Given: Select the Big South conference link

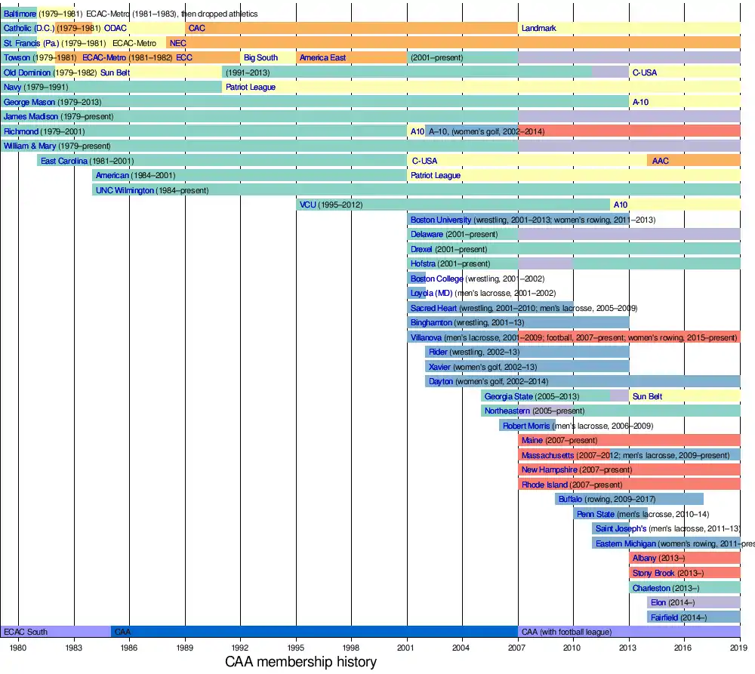Looking at the screenshot, I should [260, 57].
